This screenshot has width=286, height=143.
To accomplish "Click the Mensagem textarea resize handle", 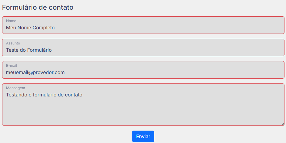I will click(x=283, y=124).
